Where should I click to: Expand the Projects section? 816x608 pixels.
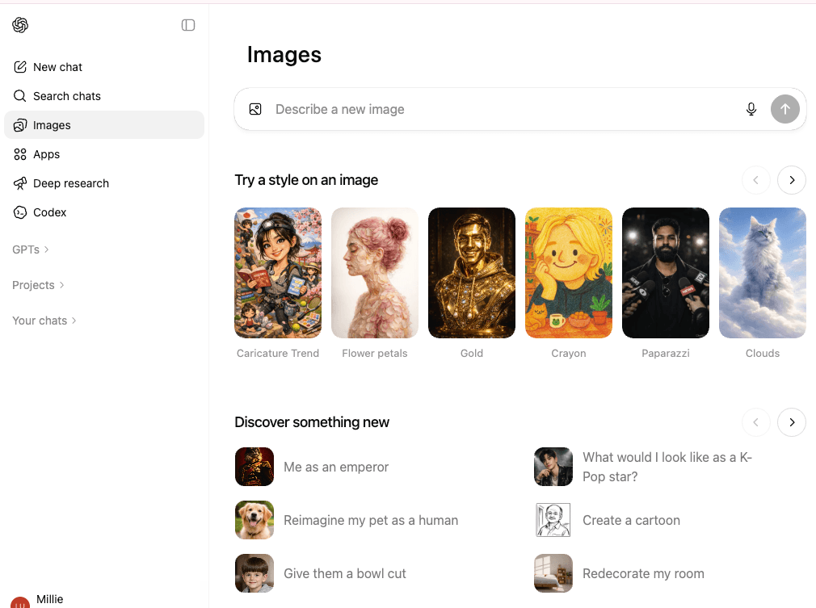click(x=39, y=285)
